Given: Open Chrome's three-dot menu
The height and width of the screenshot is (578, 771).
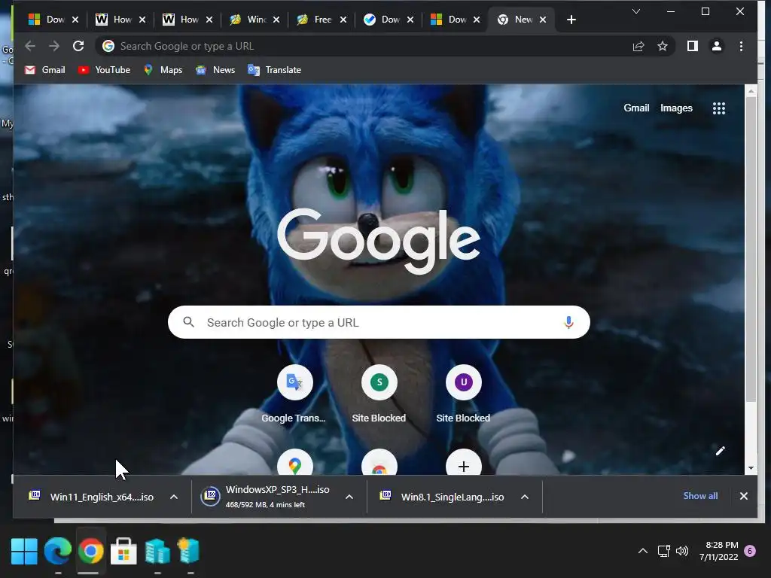Looking at the screenshot, I should [741, 46].
